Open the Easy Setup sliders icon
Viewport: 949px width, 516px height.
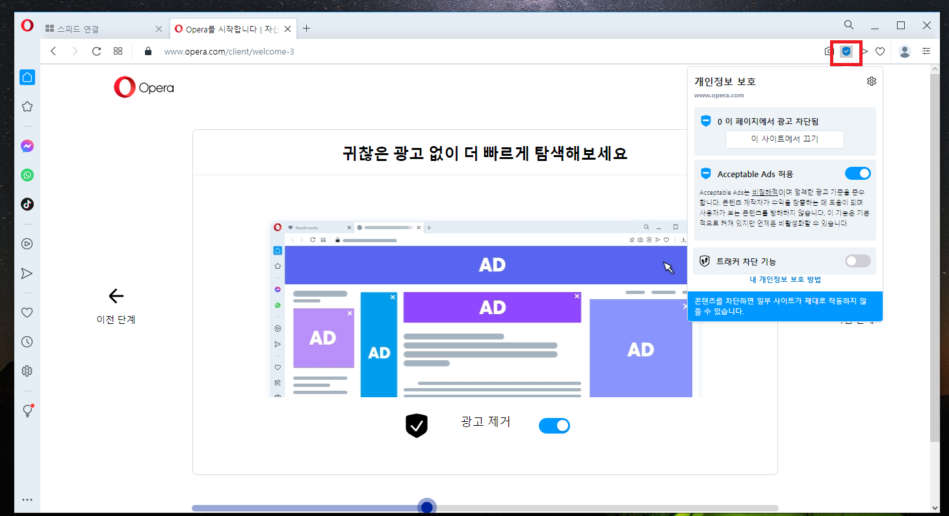pos(926,51)
